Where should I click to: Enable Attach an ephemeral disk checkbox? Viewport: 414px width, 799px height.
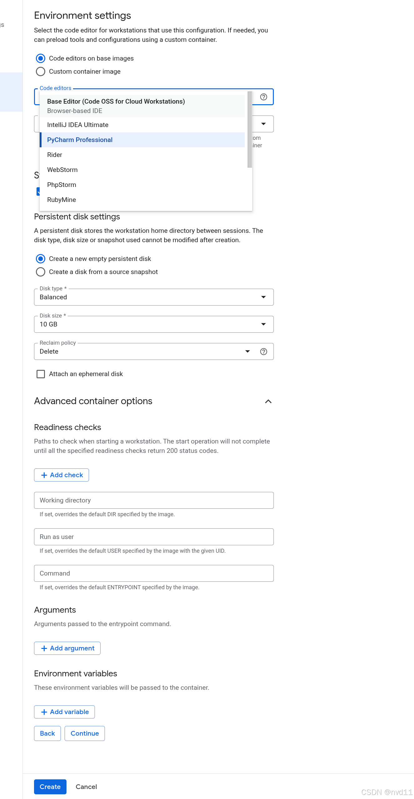click(x=41, y=374)
